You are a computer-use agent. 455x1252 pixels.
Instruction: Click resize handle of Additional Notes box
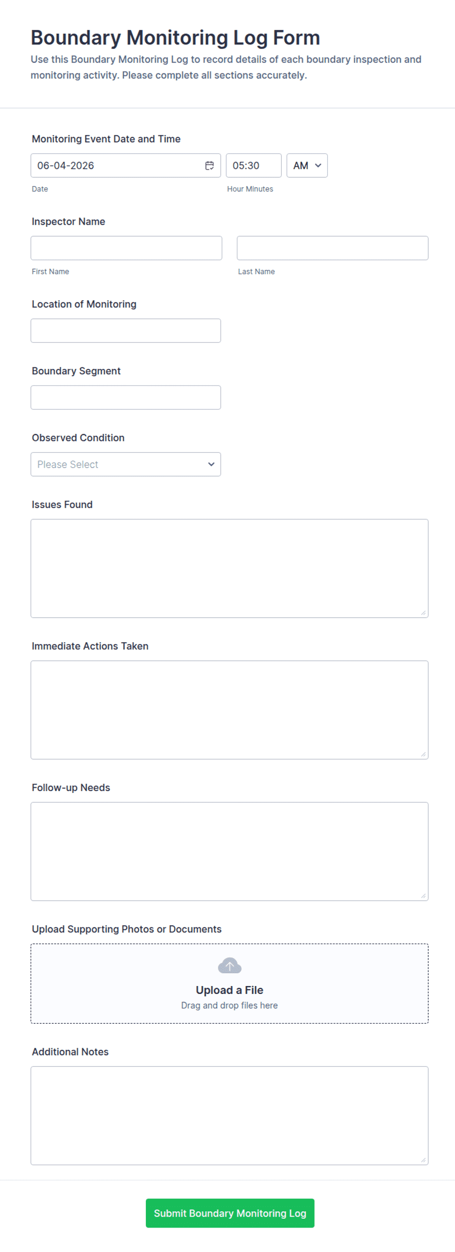(423, 1160)
